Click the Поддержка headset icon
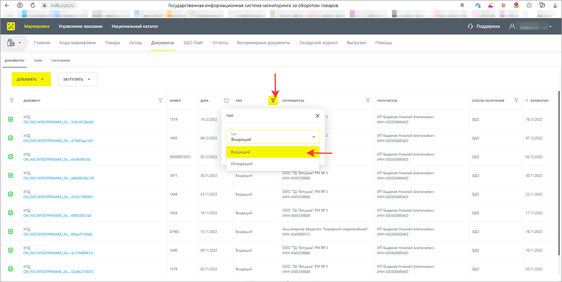This screenshot has width=562, height=282. click(470, 26)
